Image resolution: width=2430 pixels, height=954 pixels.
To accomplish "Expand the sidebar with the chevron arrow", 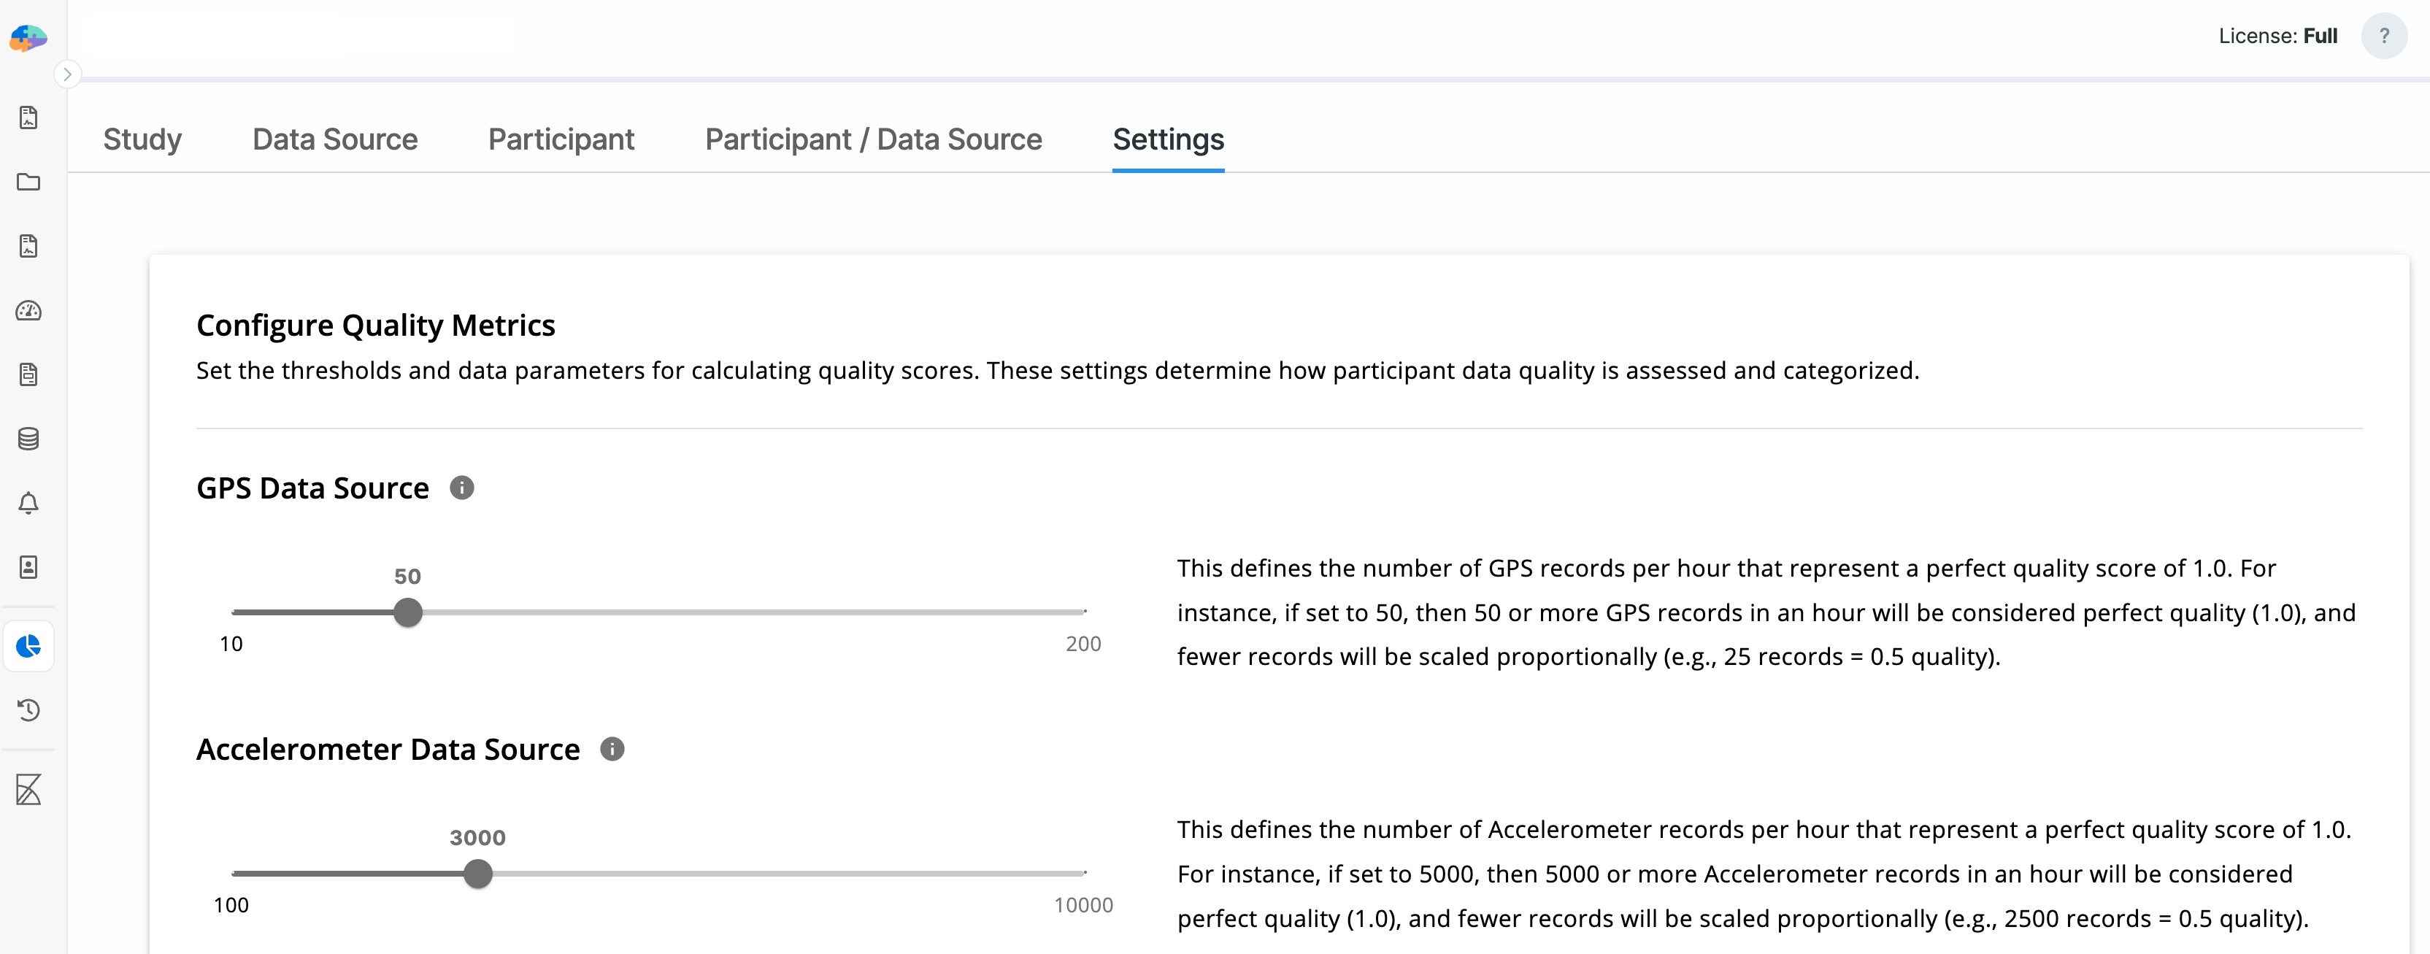I will click(67, 74).
